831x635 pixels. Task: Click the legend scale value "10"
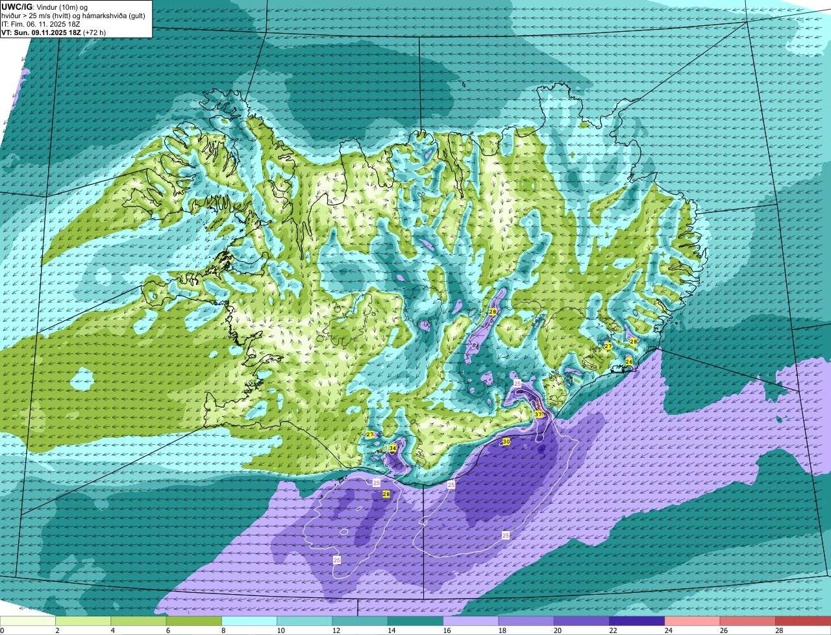coord(280,630)
